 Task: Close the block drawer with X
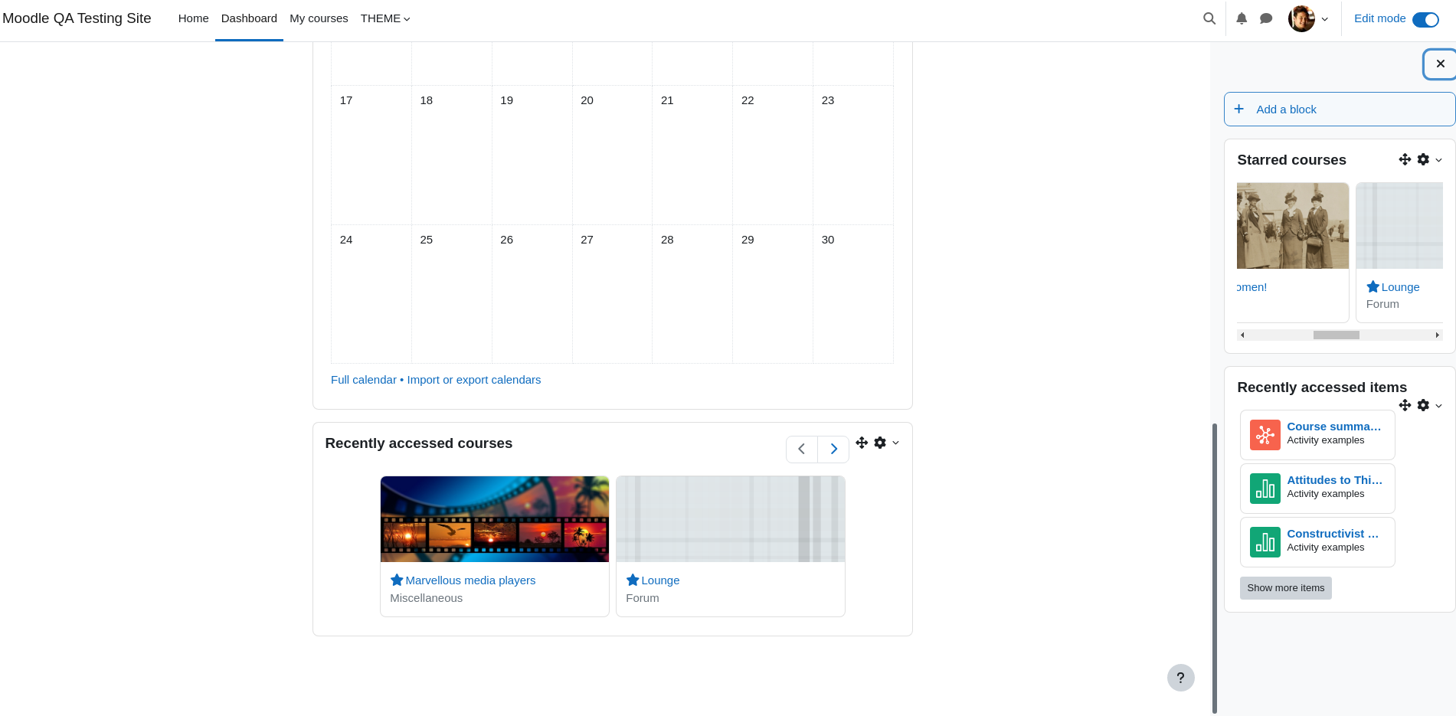1440,64
